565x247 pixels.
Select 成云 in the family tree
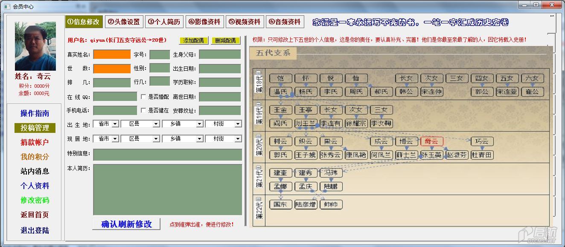pos(382,142)
